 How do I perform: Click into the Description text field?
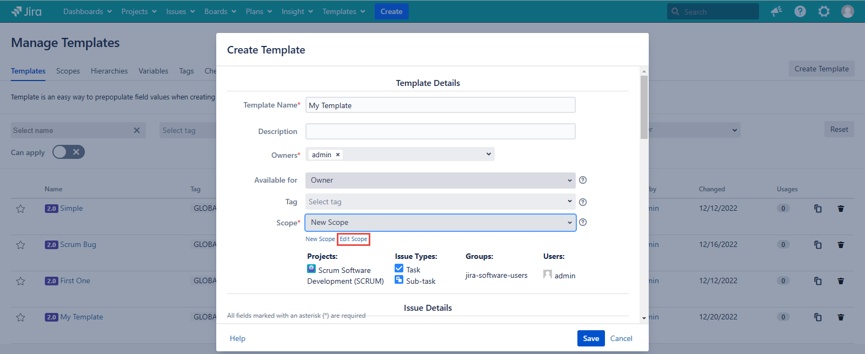pyautogui.click(x=440, y=131)
